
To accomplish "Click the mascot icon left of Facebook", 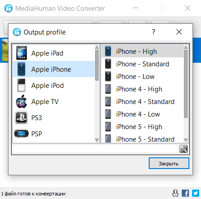I will click(175, 193).
